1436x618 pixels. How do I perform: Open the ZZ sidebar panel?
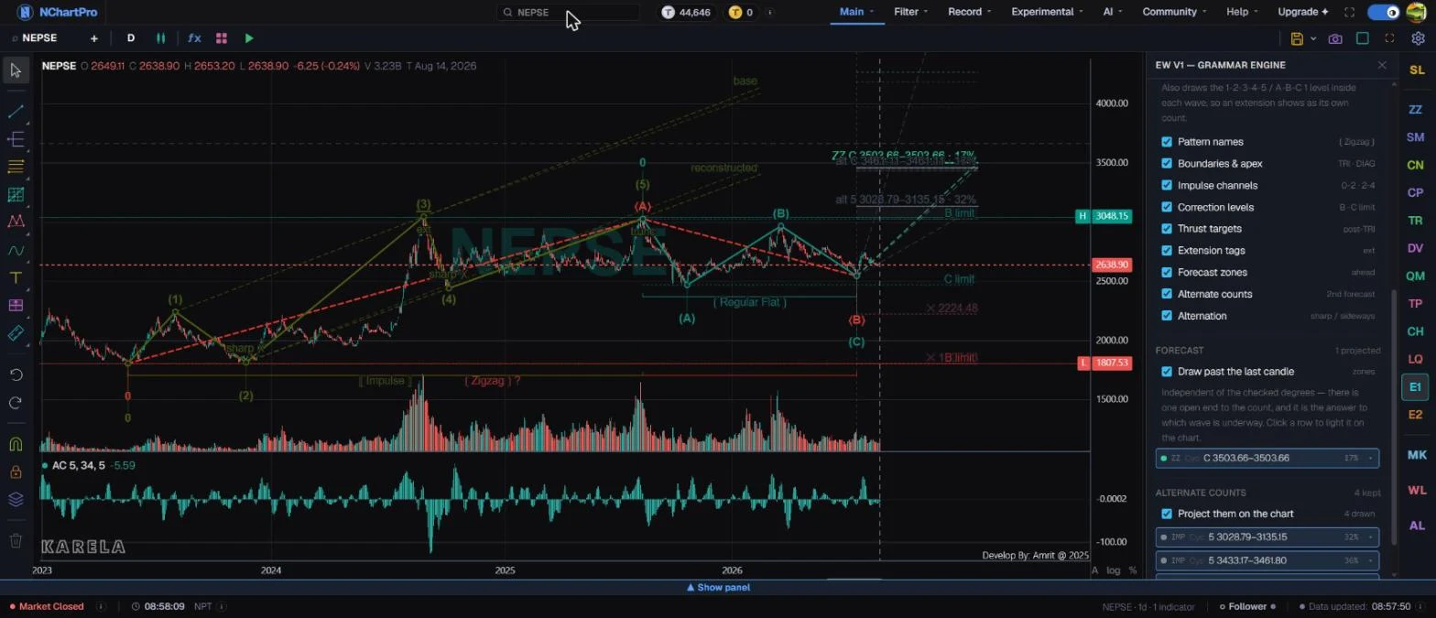point(1416,110)
